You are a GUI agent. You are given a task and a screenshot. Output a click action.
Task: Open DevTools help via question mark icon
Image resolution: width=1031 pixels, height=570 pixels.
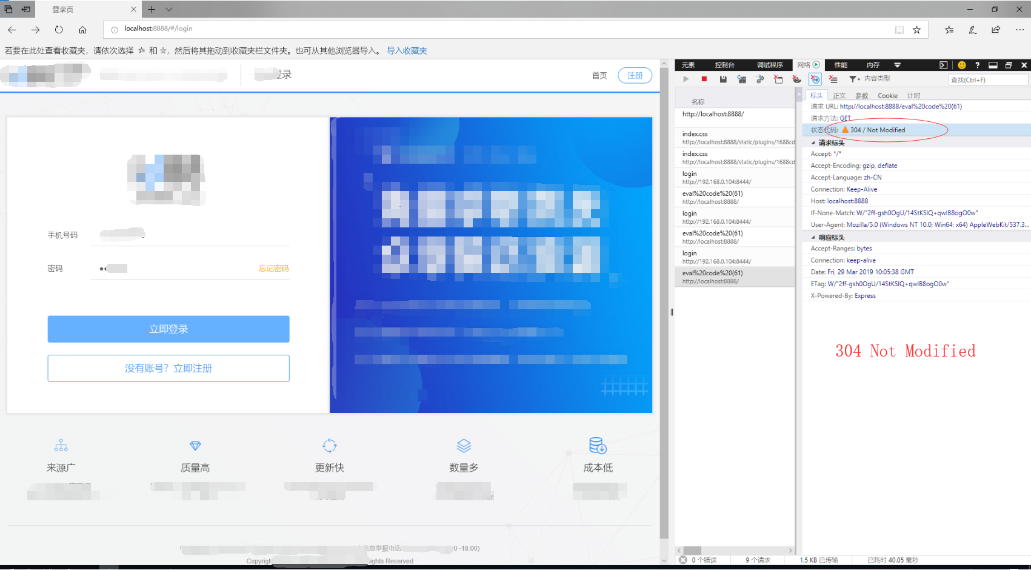tap(977, 65)
